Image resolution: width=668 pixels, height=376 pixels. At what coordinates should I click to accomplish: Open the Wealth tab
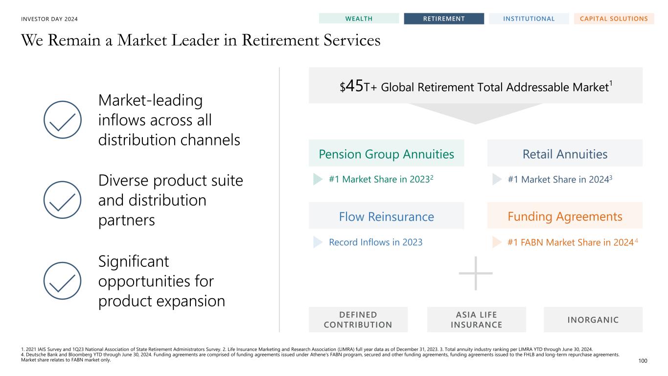click(359, 19)
